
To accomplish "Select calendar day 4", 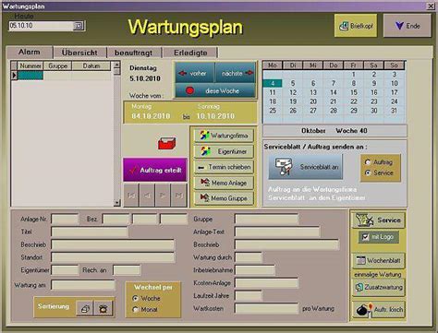I will (x=273, y=83).
